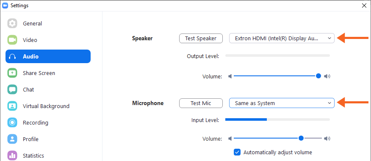Go to the Recording tab label
Screen dimensions: 371x161
pos(36,122)
